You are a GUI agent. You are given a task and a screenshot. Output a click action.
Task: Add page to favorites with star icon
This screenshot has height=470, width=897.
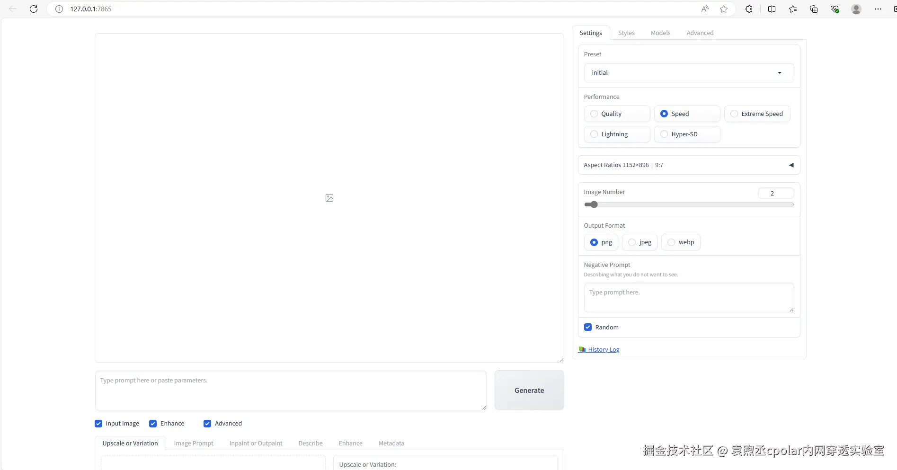click(724, 9)
